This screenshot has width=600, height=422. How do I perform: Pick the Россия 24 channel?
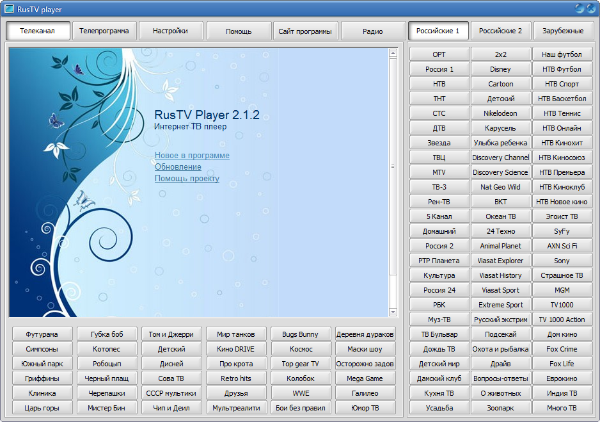[x=439, y=290]
